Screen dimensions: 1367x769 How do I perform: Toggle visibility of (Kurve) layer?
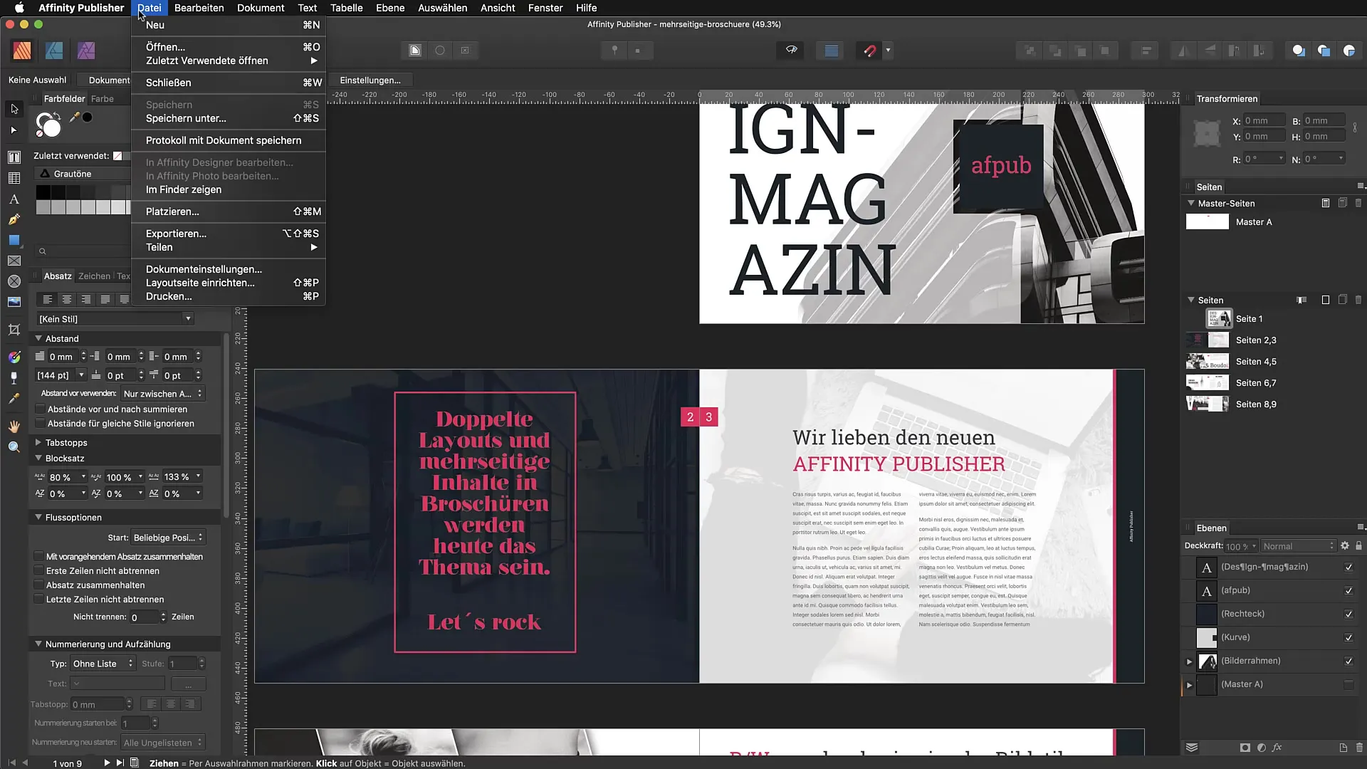1348,638
